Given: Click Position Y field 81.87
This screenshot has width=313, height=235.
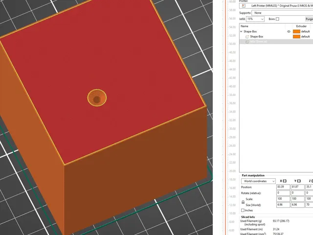Looking at the screenshot, I should coord(297,187).
